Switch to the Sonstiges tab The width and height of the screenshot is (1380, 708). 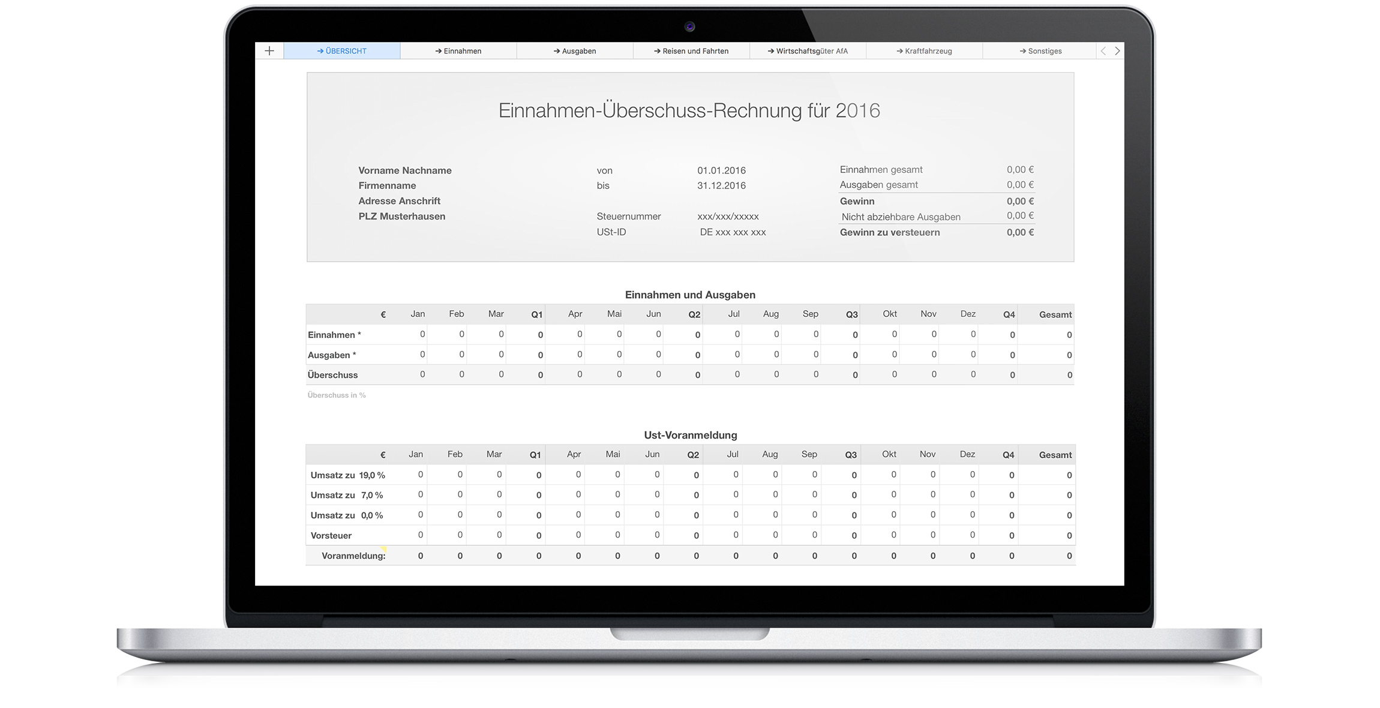coord(1040,51)
